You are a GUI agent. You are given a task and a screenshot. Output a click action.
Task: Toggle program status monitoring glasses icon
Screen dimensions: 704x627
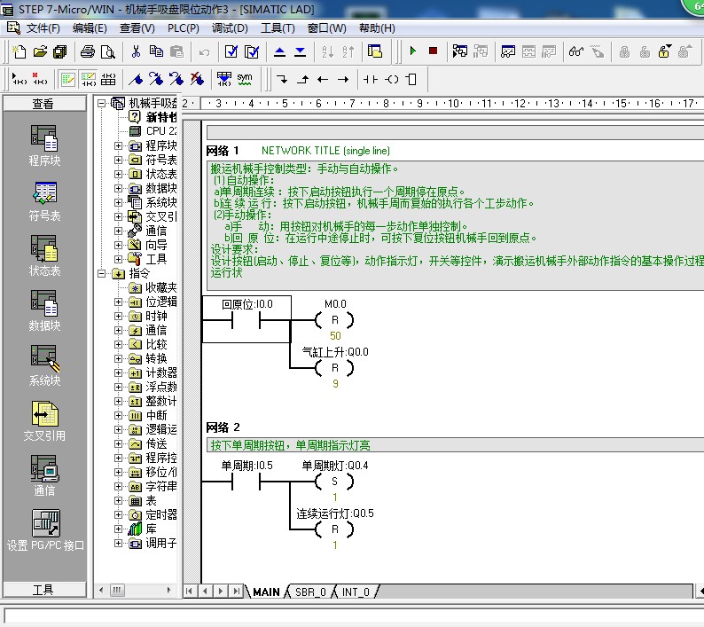tap(576, 51)
